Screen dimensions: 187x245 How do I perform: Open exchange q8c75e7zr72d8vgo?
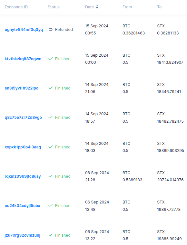point(23,117)
